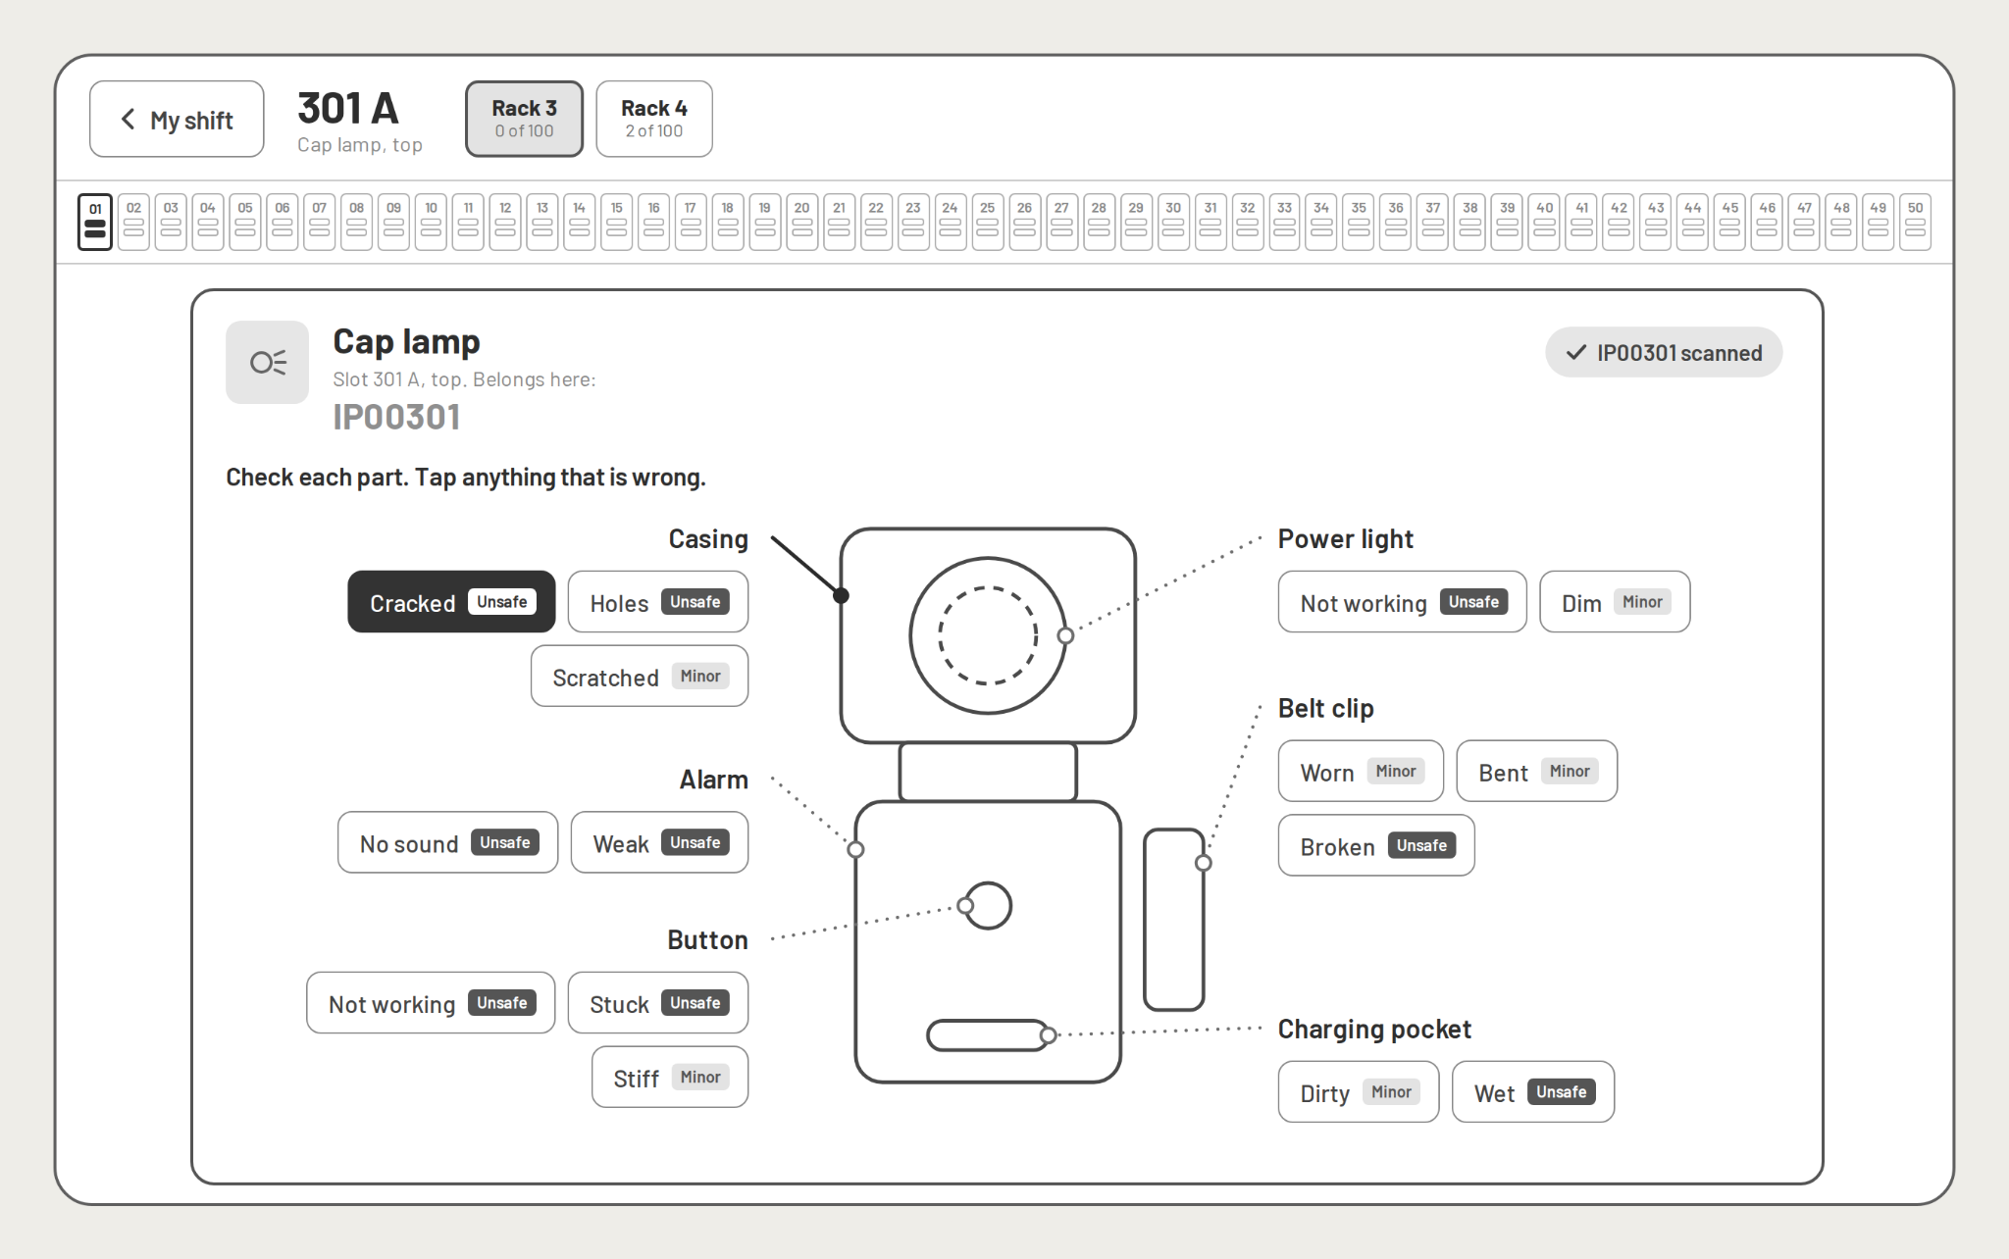Flag Alarm Weak
This screenshot has height=1259, width=2009.
(x=659, y=842)
